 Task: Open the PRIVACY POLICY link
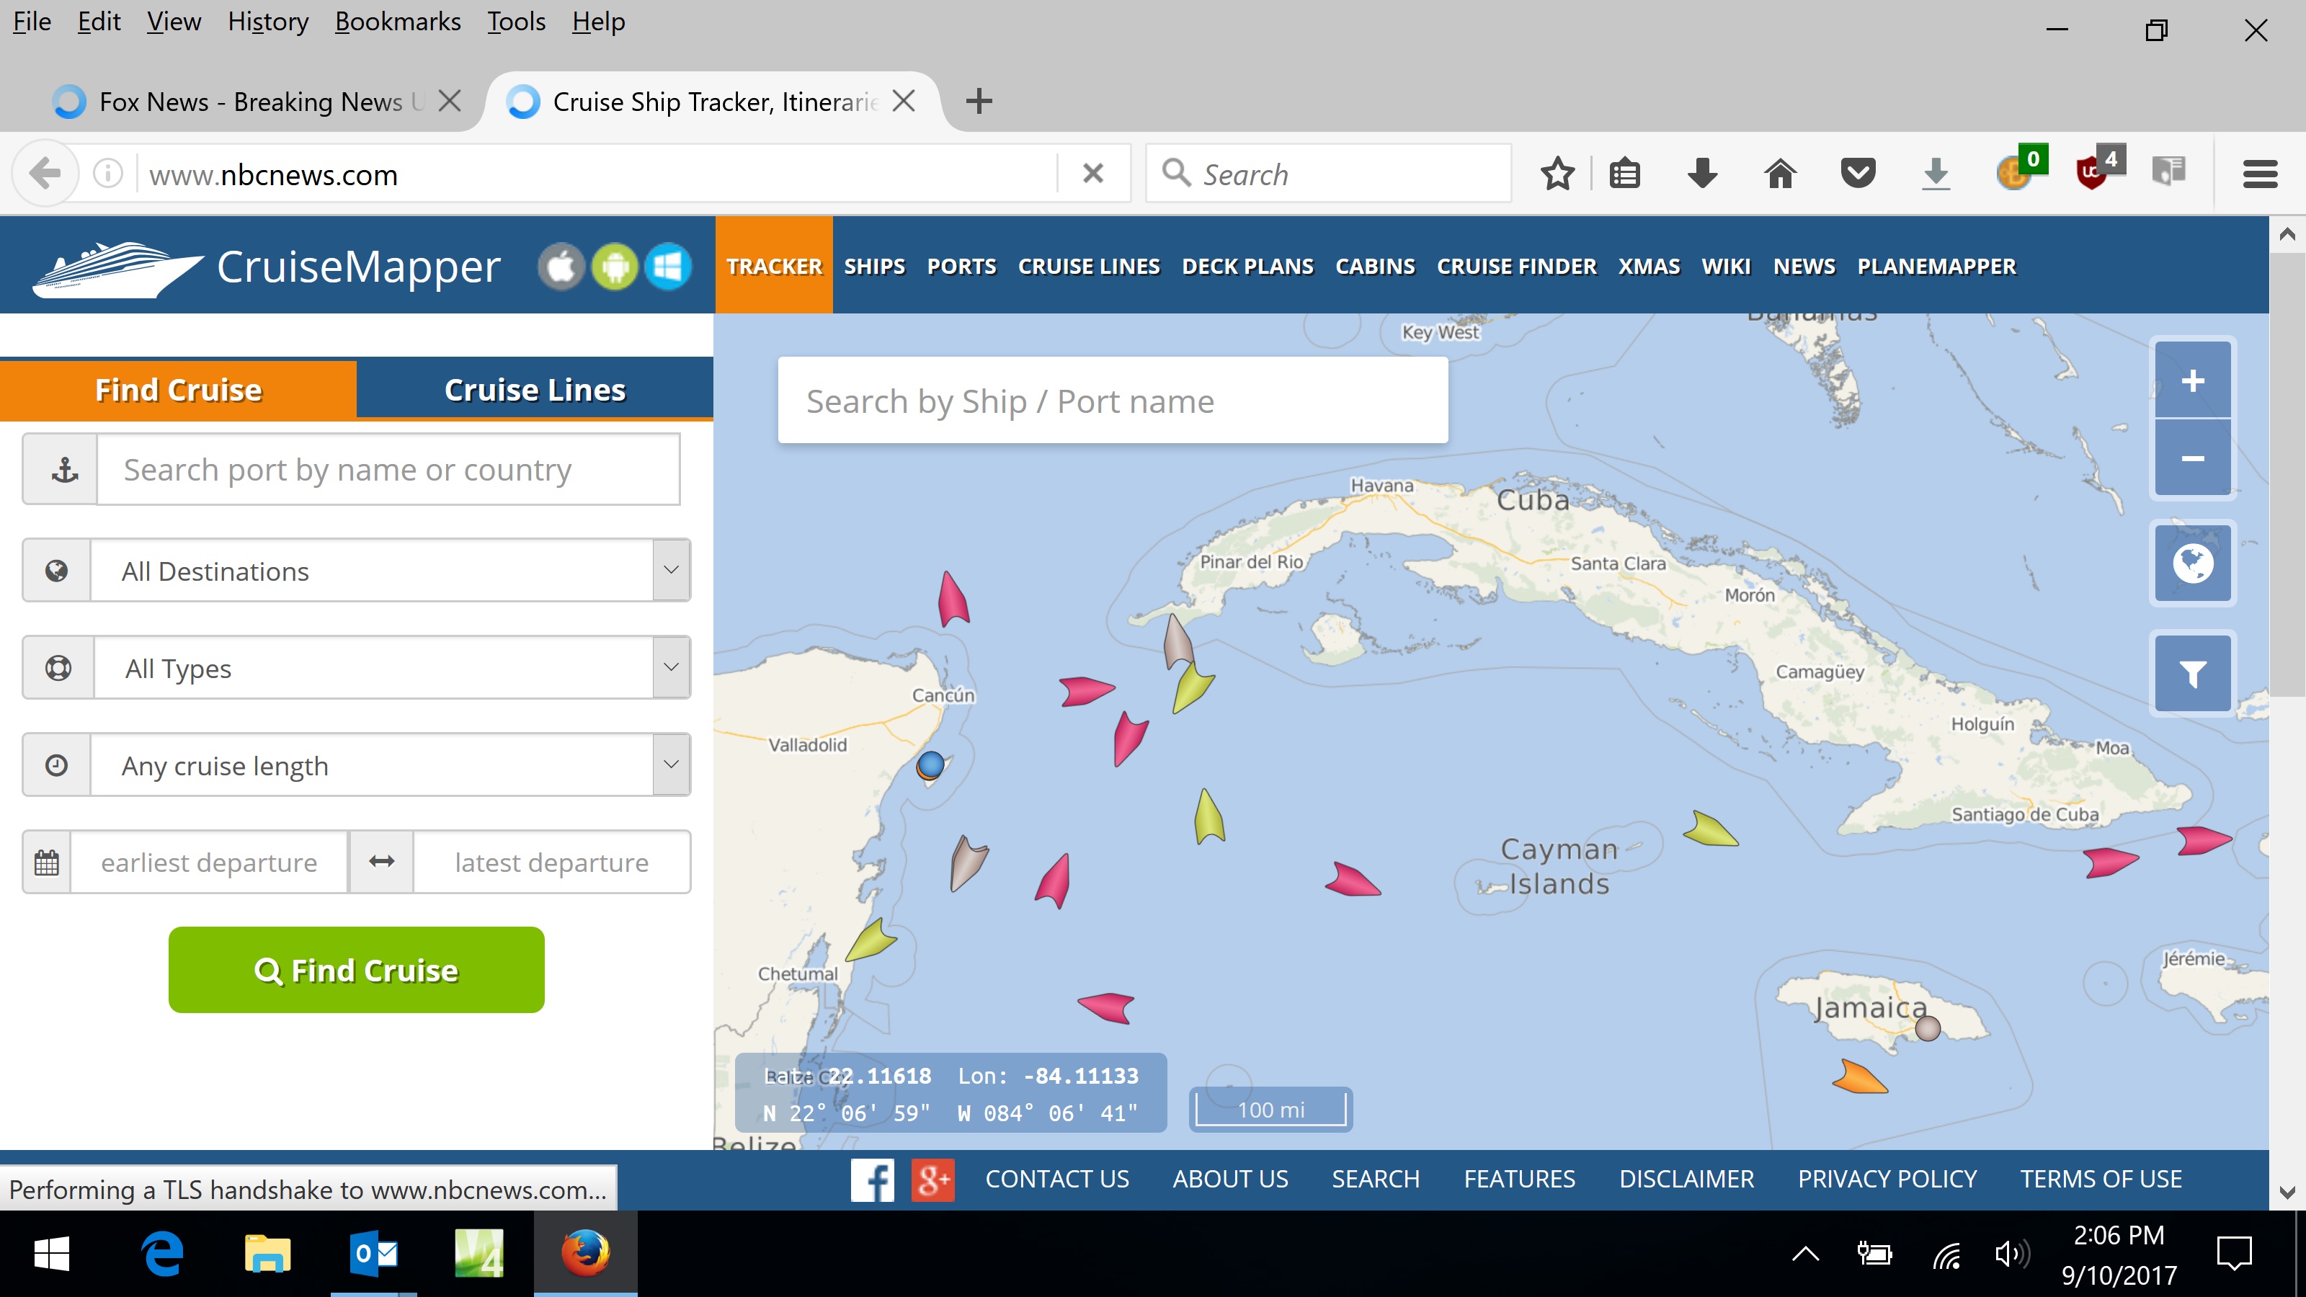1887,1179
